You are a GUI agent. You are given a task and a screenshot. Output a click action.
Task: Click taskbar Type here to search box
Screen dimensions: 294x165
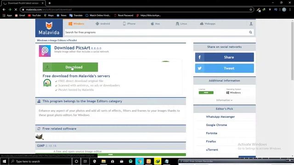coord(40,161)
